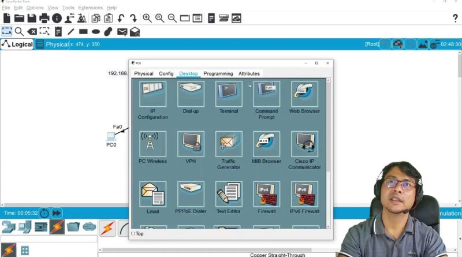Open the View menu
The width and height of the screenshot is (462, 257).
tap(53, 8)
